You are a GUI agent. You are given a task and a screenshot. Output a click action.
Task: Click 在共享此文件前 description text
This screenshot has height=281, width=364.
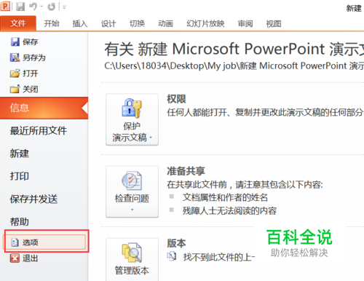[x=245, y=185]
